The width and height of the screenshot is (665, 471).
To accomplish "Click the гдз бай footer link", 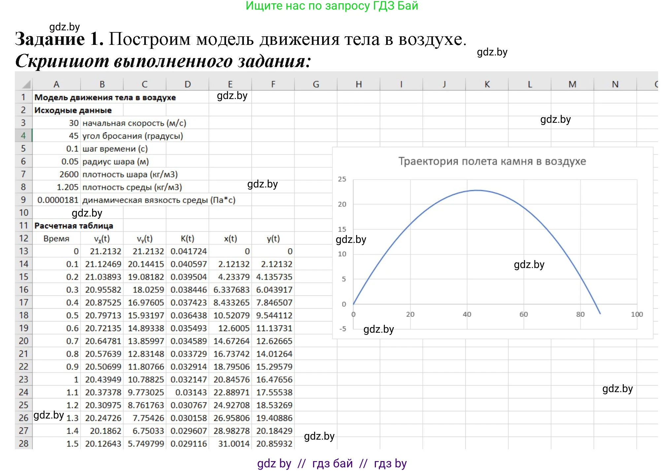I will tap(332, 464).
